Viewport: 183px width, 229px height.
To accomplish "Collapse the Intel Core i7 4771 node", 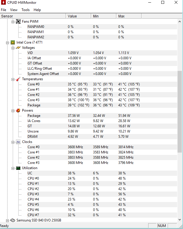I will tap(8, 43).
